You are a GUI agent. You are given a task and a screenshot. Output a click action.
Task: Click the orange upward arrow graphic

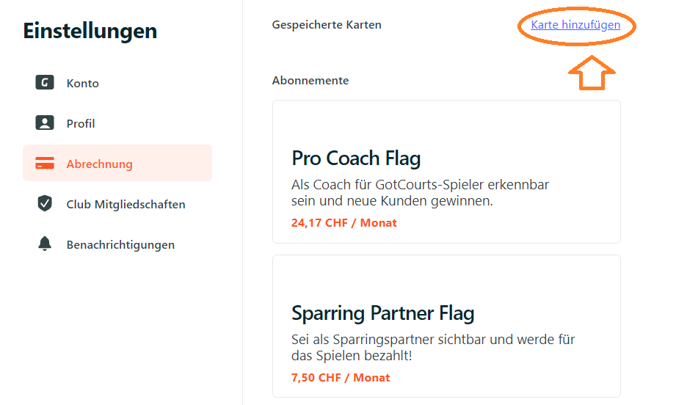(592, 73)
